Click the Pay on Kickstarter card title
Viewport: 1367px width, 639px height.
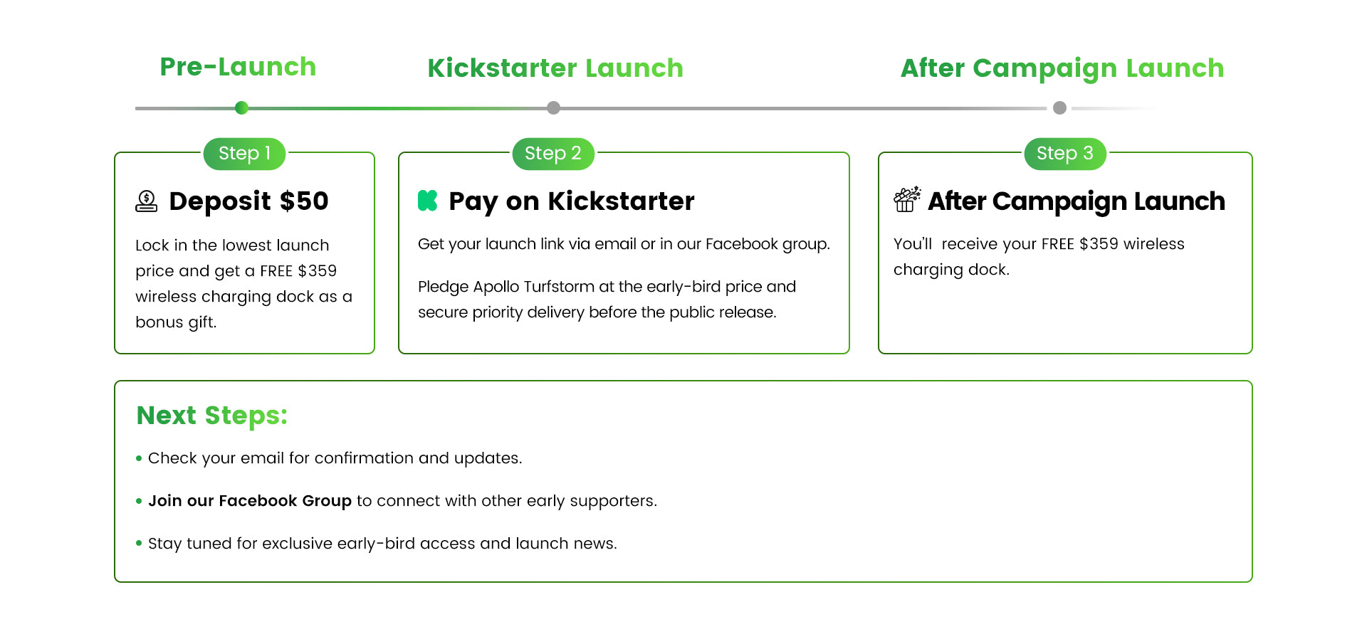point(571,201)
